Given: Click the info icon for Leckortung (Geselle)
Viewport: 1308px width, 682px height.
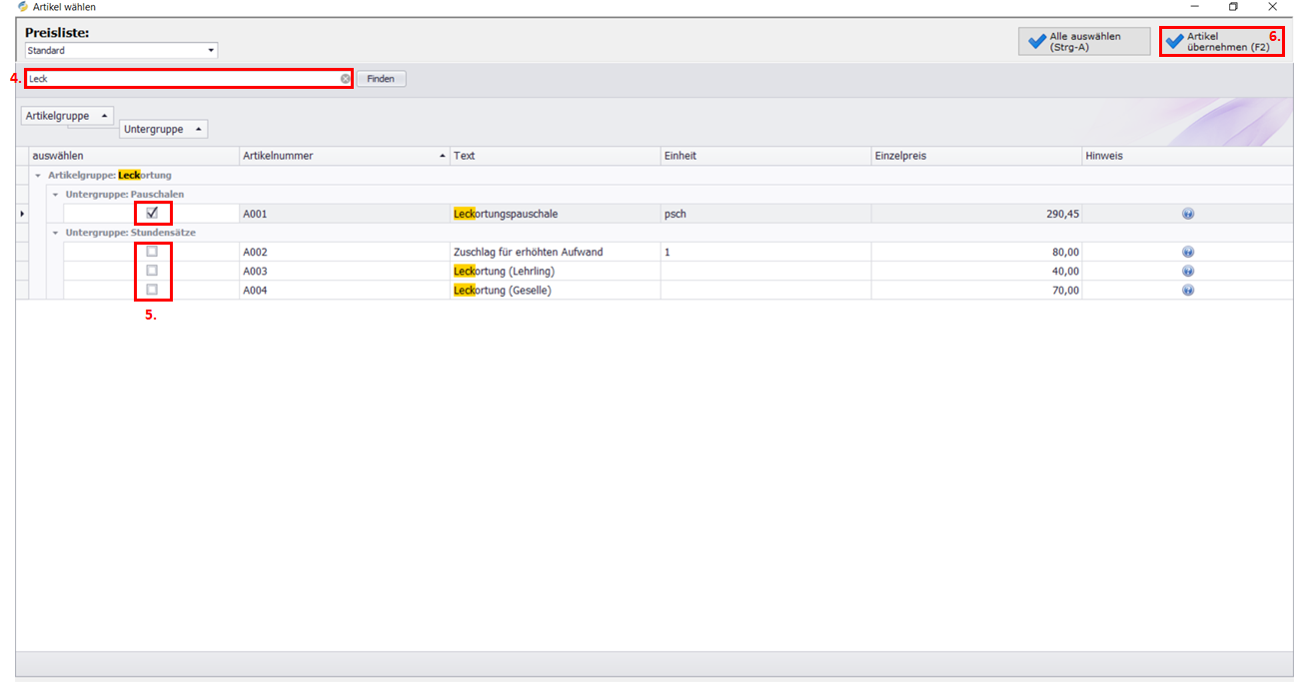Looking at the screenshot, I should click(x=1187, y=291).
